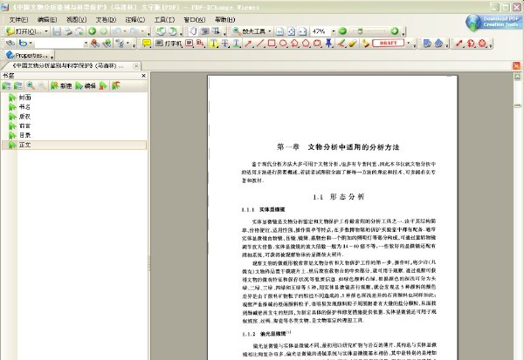
Task: Click the Print icon
Action: point(68,31)
